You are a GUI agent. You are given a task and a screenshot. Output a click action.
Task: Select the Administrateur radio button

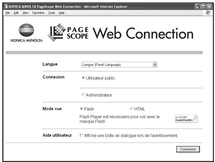click(x=83, y=95)
